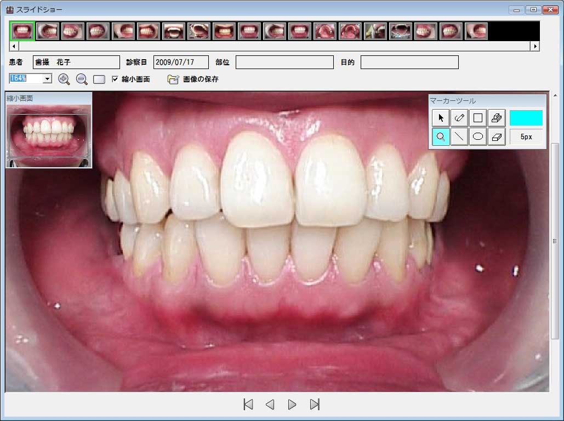This screenshot has height=421, width=564.
Task: Click the fit-to-screen rectangle icon
Action: tap(99, 79)
